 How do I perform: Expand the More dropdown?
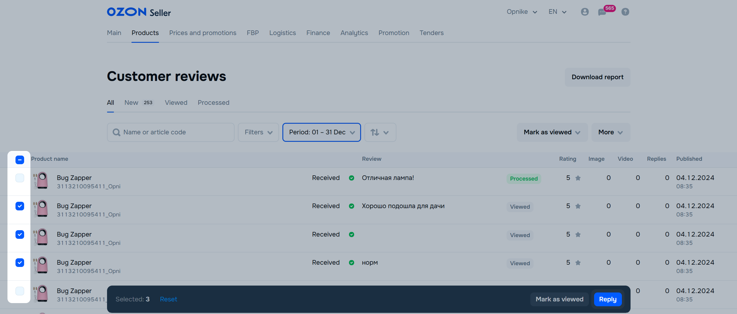point(610,132)
